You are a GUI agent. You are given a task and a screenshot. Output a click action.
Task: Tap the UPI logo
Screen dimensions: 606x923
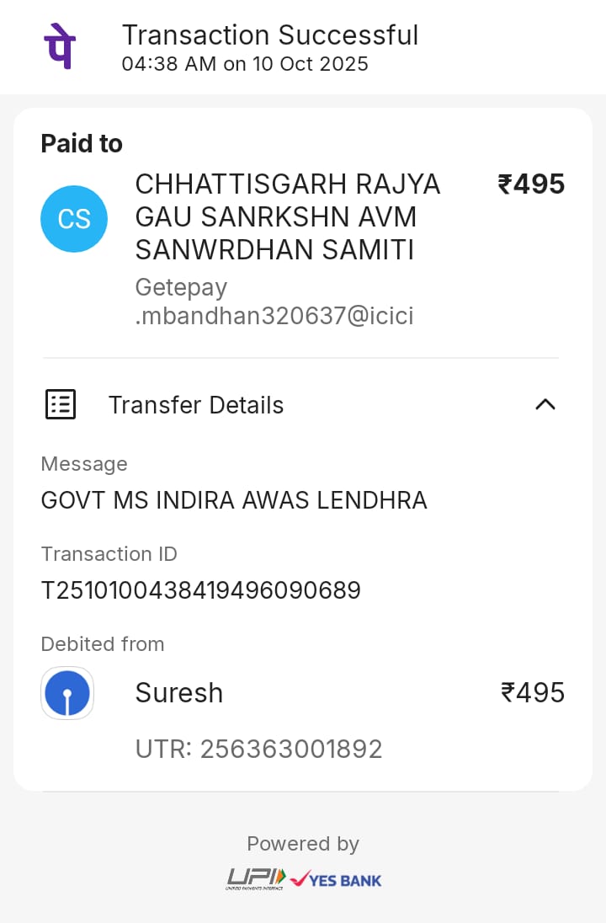[x=256, y=879]
